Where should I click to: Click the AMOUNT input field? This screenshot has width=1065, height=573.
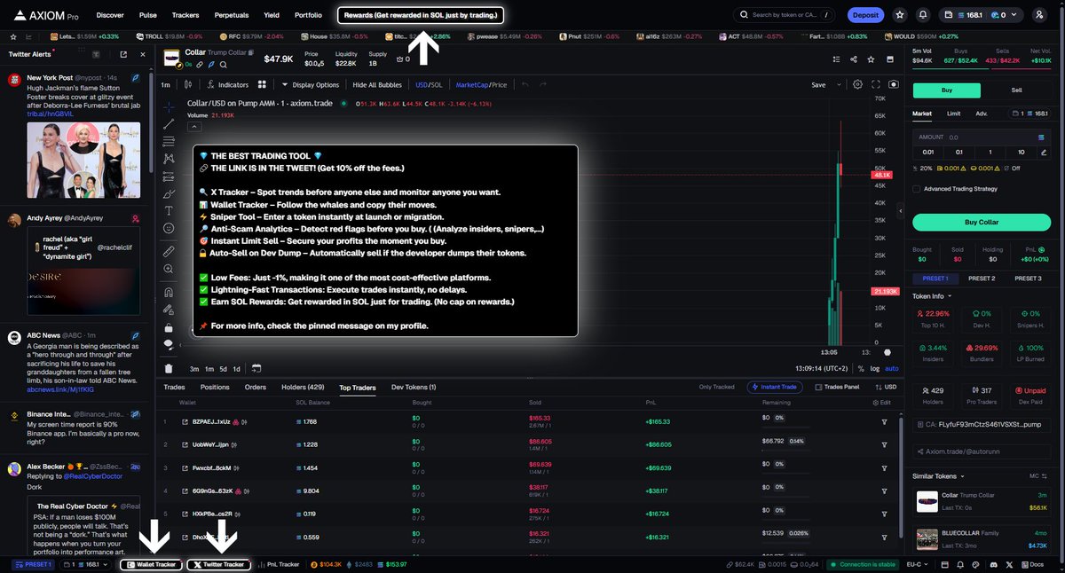pyautogui.click(x=982, y=137)
